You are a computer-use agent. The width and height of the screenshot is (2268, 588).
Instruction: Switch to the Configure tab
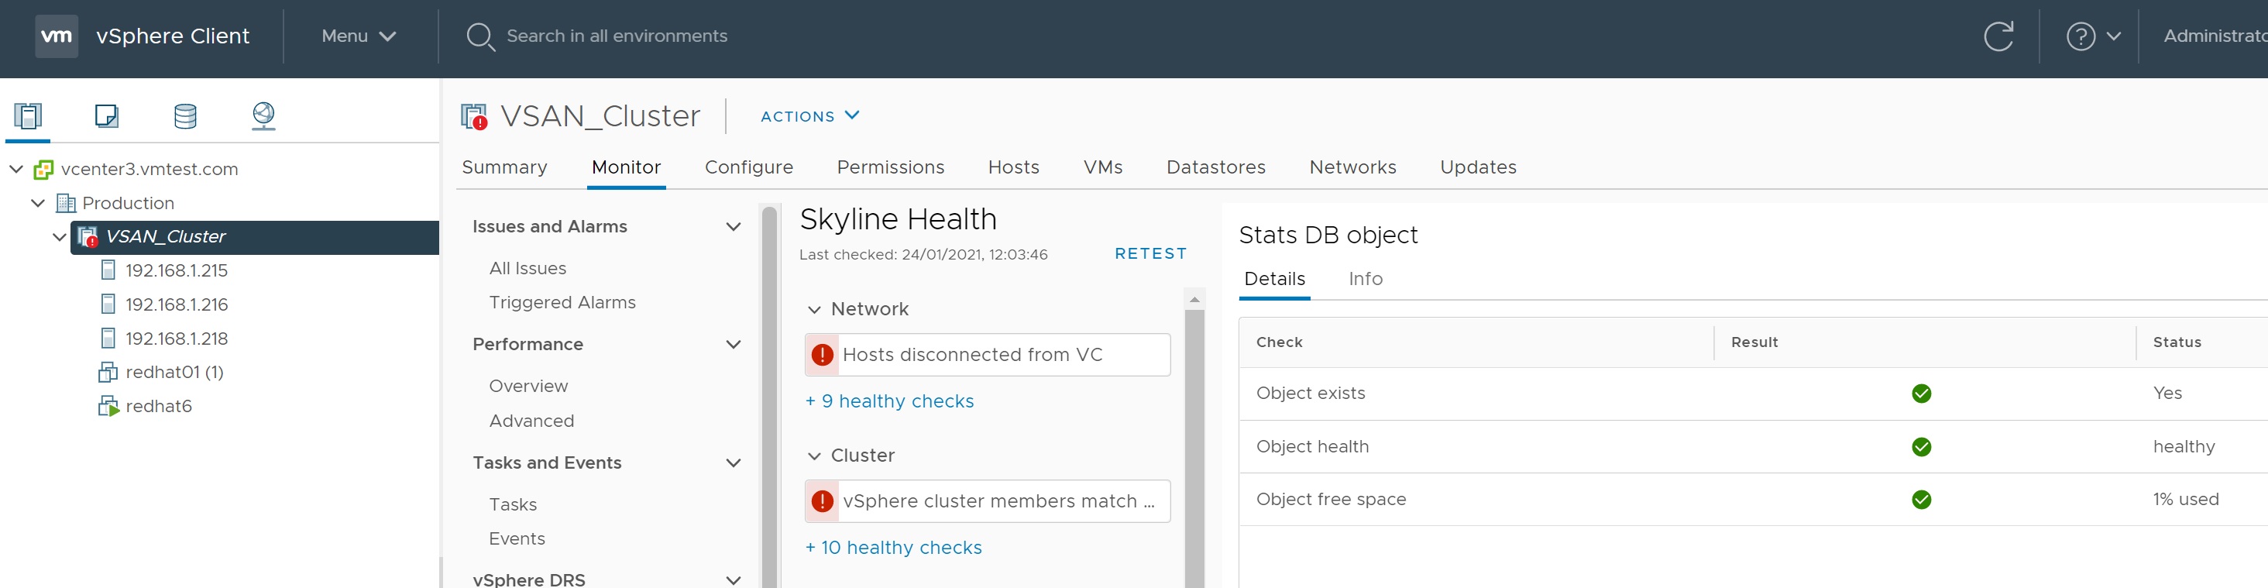[x=748, y=167]
